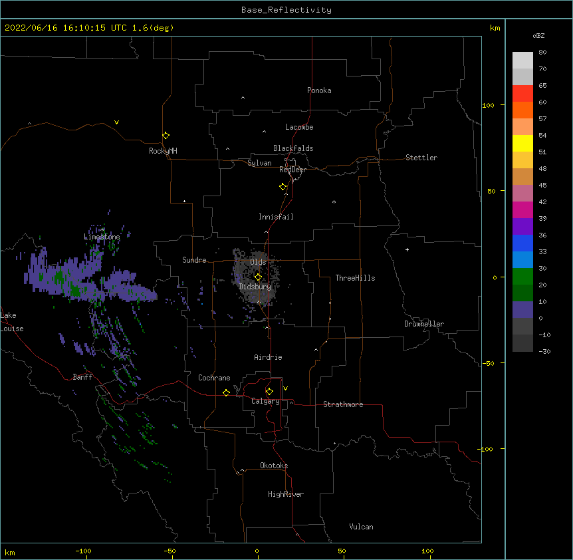Click the Okotoks town label
The image size is (573, 560).
274,466
